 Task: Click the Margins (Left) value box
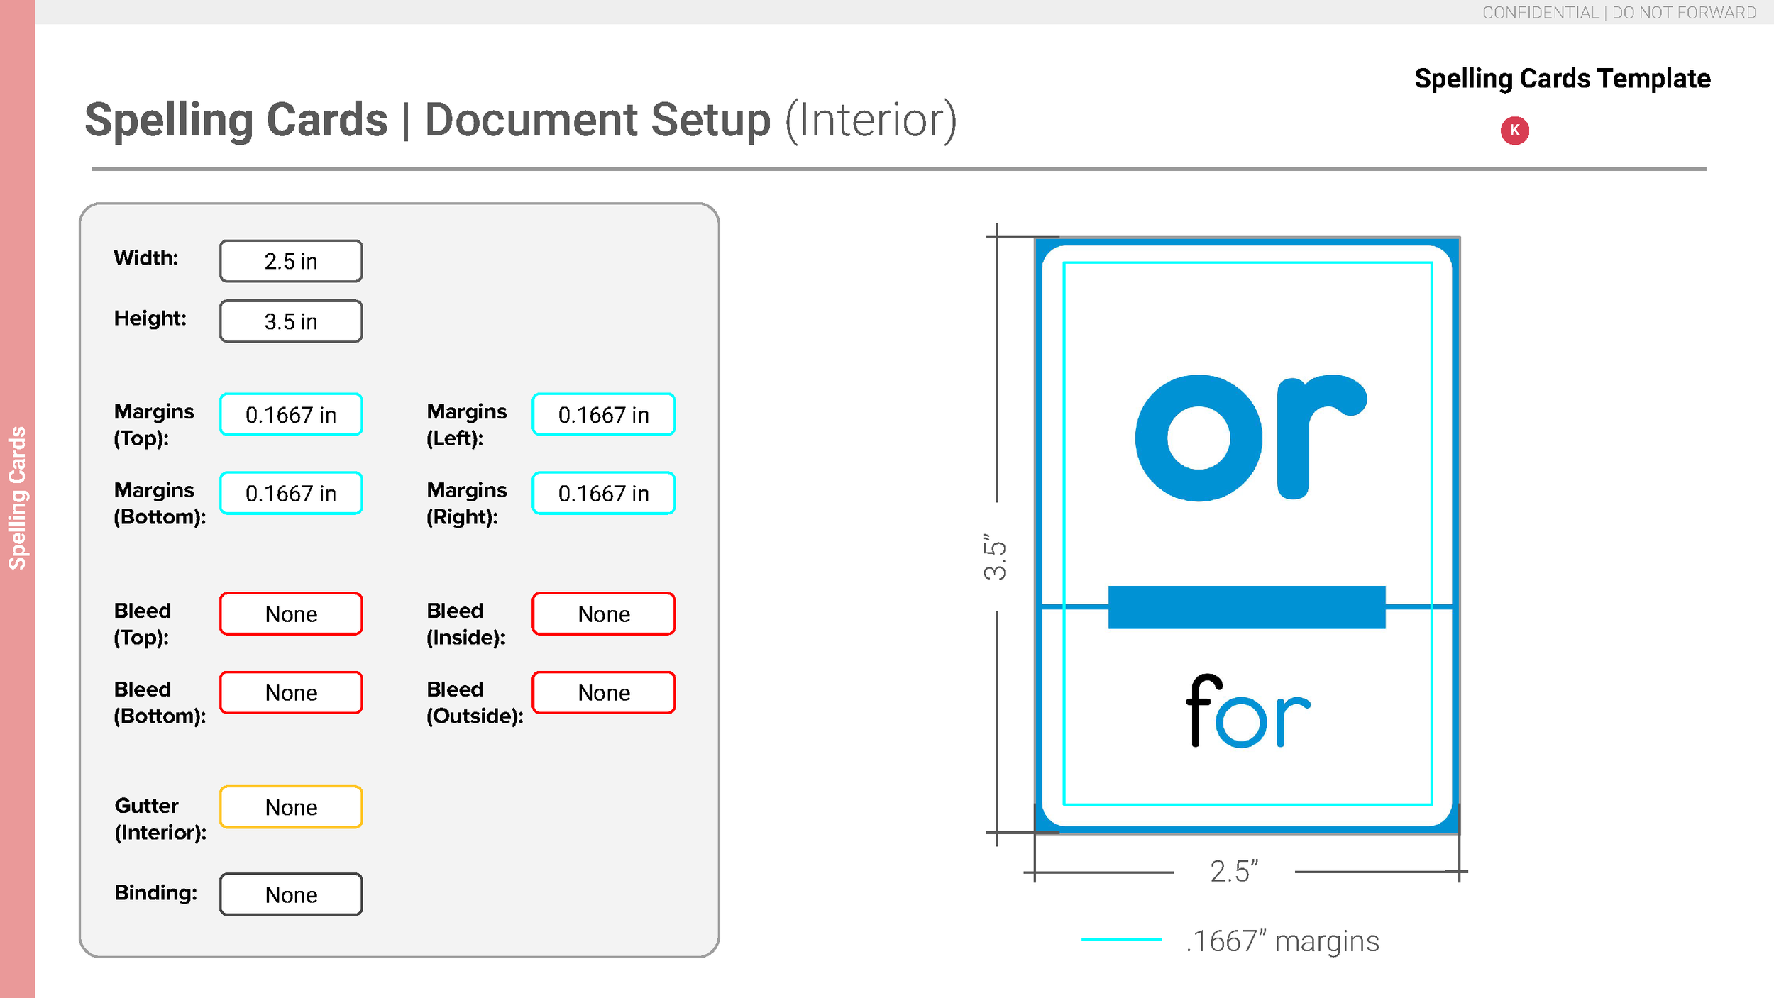603,414
